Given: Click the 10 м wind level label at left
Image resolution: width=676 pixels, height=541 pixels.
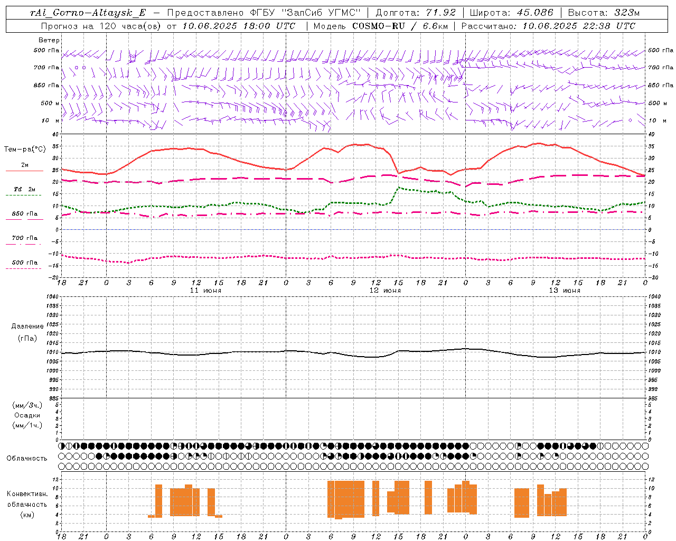Looking at the screenshot, I should [51, 120].
